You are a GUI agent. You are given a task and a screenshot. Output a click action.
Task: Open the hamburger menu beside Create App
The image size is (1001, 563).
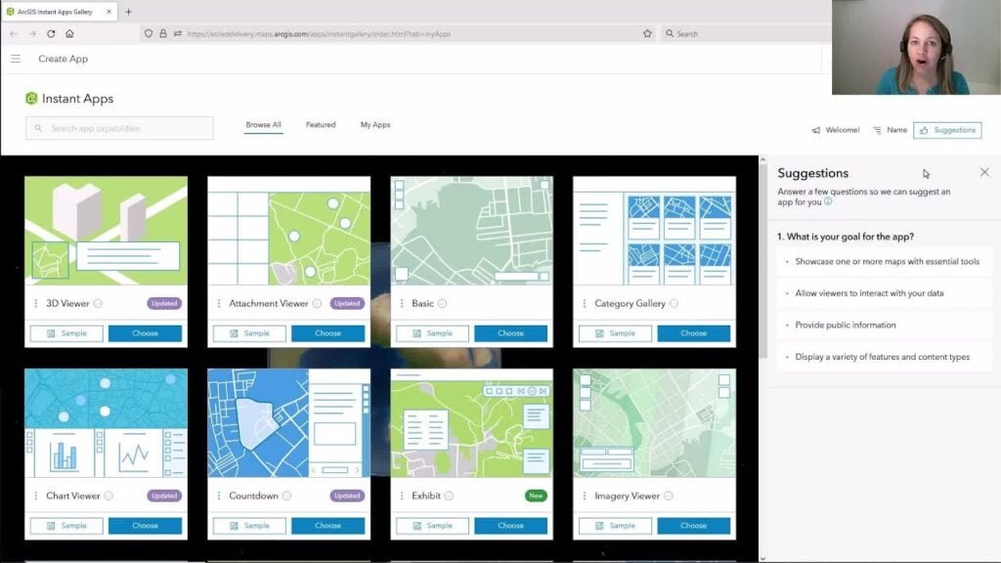point(16,59)
